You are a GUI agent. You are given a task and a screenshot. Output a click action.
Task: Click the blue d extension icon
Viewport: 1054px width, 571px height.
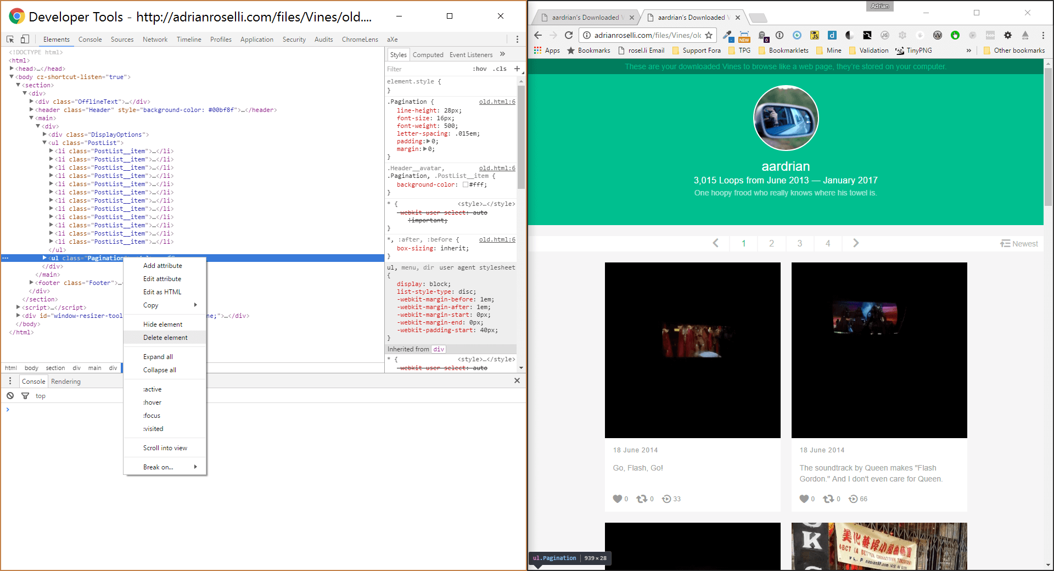pyautogui.click(x=832, y=35)
